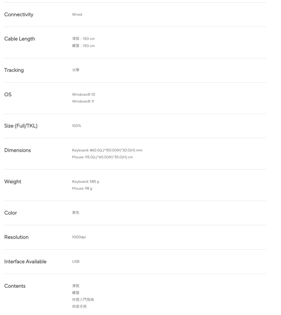Viewport: 281px width, 315px height.
Task: Click the Weight row label
Action: 13,181
